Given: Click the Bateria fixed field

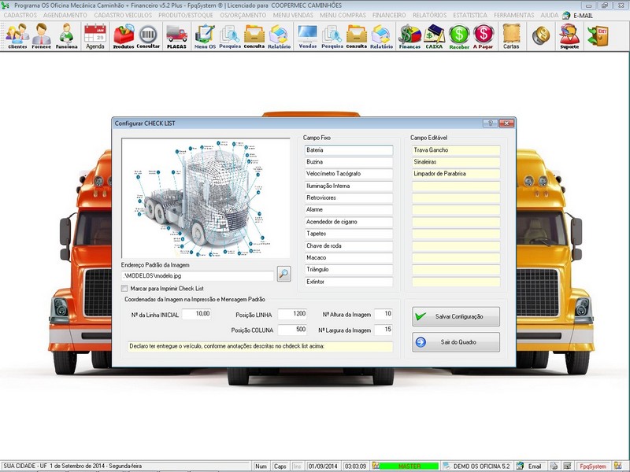Looking at the screenshot, I should coord(348,149).
